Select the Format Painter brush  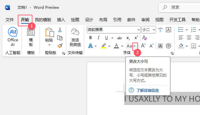pos(60,46)
